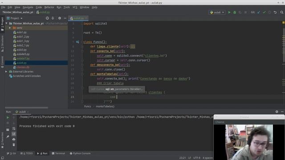Open the Edit menu

tap(10, 7)
